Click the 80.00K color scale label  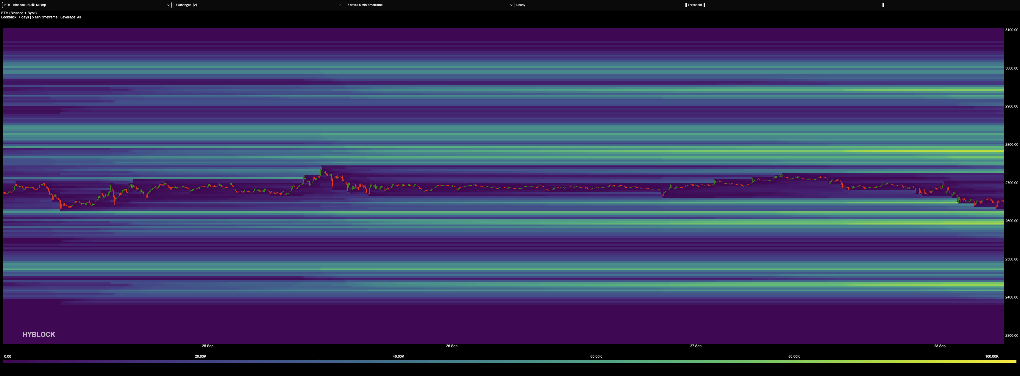pyautogui.click(x=794, y=356)
